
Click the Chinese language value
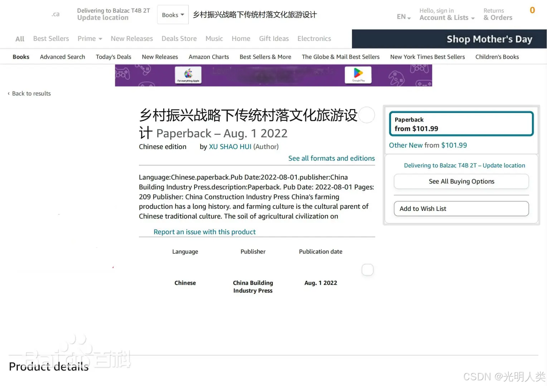click(x=185, y=283)
